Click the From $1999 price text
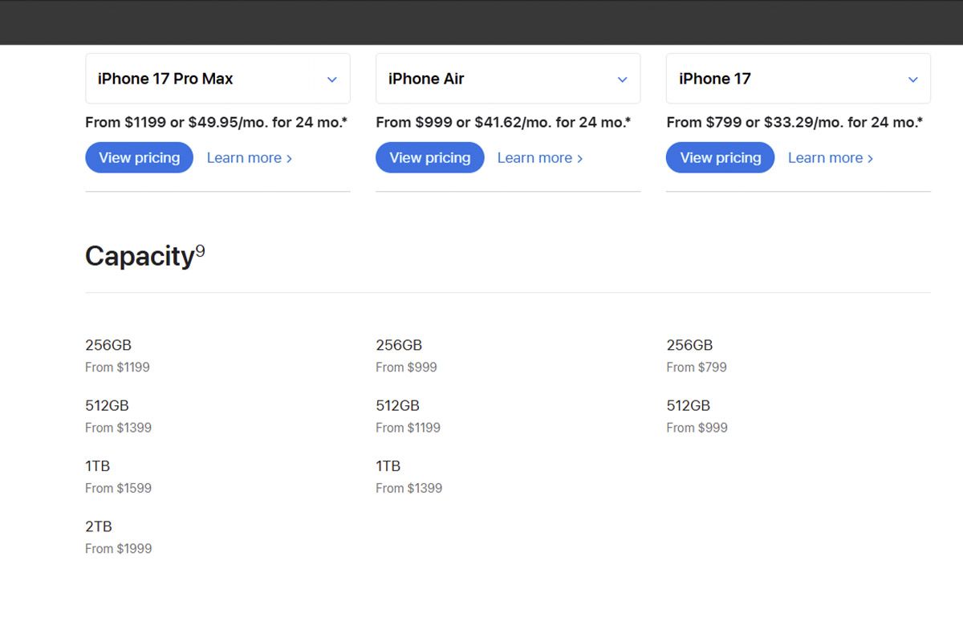Viewport: 963px width, 642px height. pos(118,549)
